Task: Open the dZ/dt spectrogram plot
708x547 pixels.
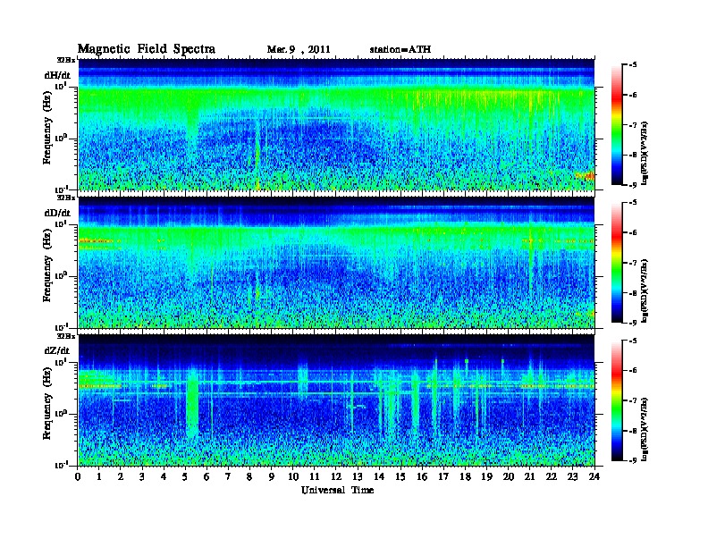Action: click(336, 400)
